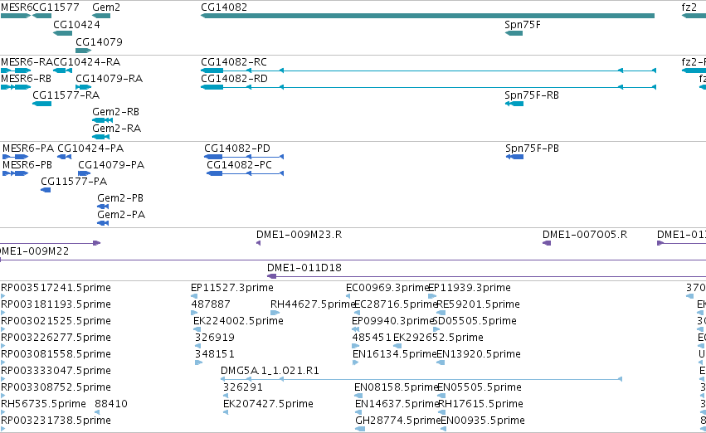Select EST RP003081558.5prime
The image size is (706, 433).
[x=56, y=354]
